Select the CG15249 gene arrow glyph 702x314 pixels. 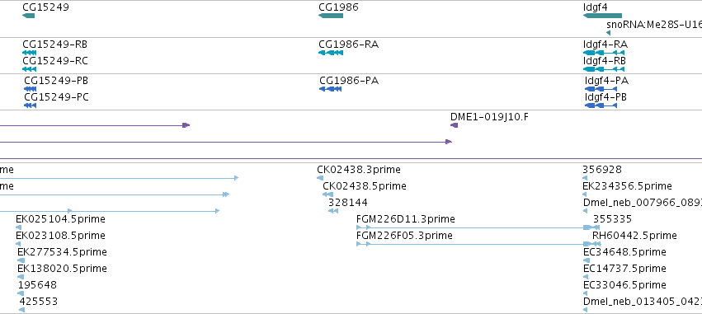tap(28, 16)
